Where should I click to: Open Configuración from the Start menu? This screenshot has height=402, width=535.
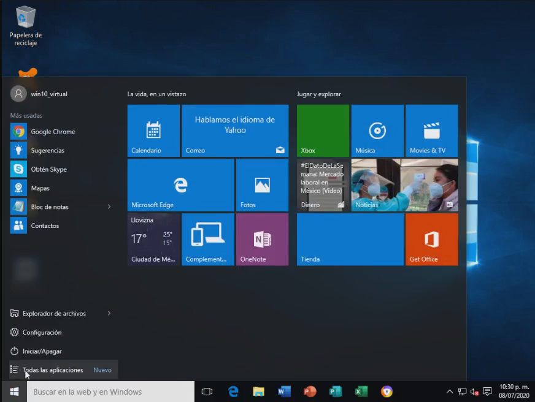pos(42,332)
